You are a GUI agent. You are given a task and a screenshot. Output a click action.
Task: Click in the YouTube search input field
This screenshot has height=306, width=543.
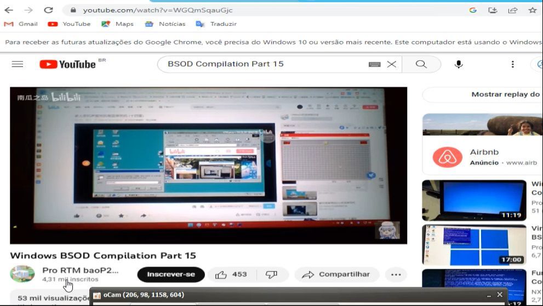(263, 64)
